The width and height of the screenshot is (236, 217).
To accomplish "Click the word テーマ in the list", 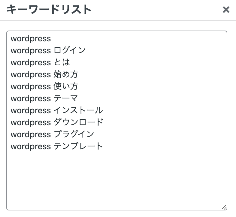I will pyautogui.click(x=66, y=98).
